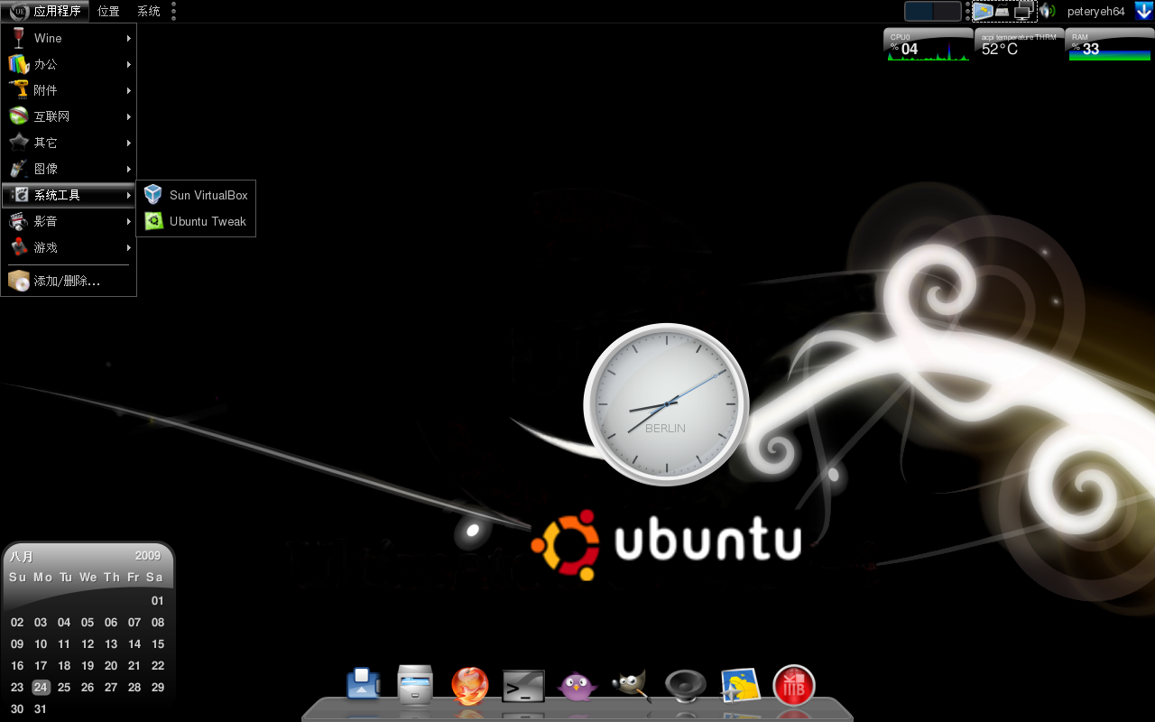
Task: Click the 游戏 games menu icon
Action: (19, 247)
